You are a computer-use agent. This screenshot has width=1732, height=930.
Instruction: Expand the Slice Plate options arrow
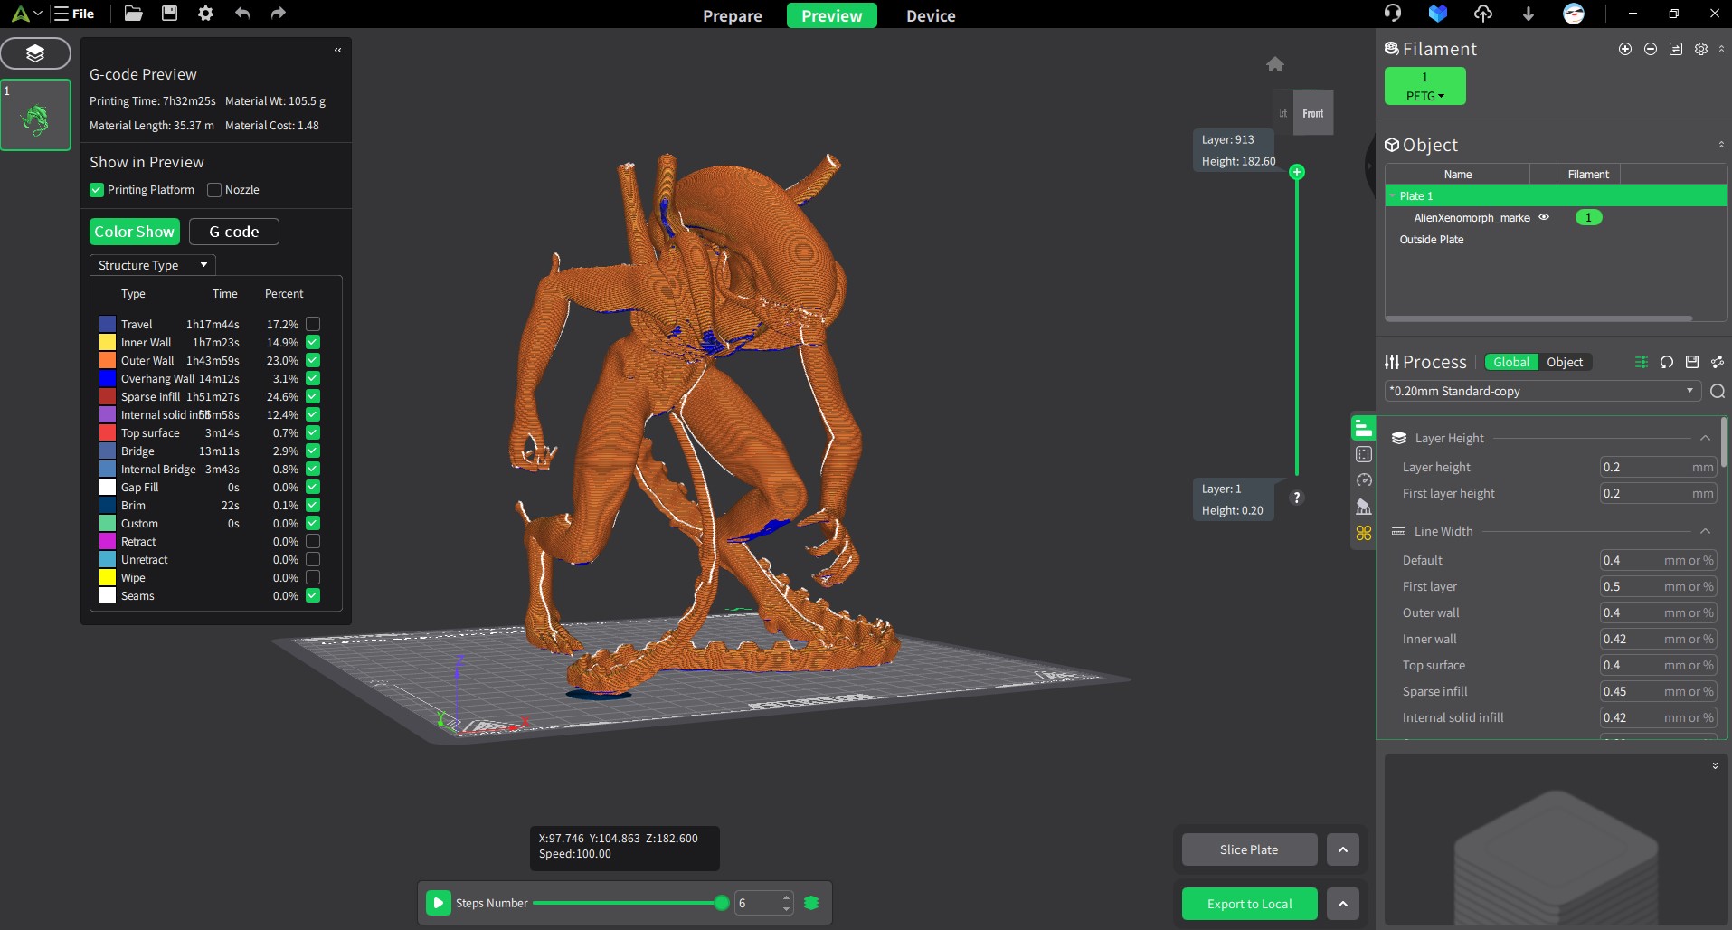[x=1343, y=849]
